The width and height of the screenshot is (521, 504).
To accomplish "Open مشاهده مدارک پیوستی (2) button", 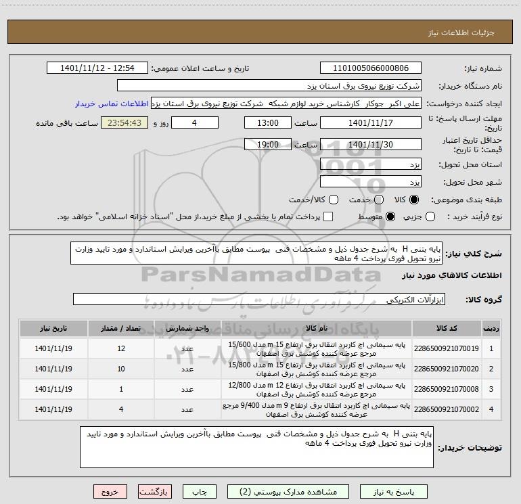I will [x=288, y=492].
